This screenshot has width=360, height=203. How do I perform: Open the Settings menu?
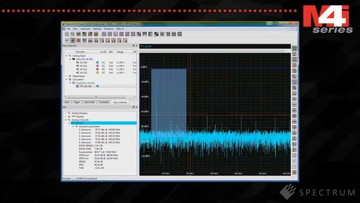click(97, 29)
